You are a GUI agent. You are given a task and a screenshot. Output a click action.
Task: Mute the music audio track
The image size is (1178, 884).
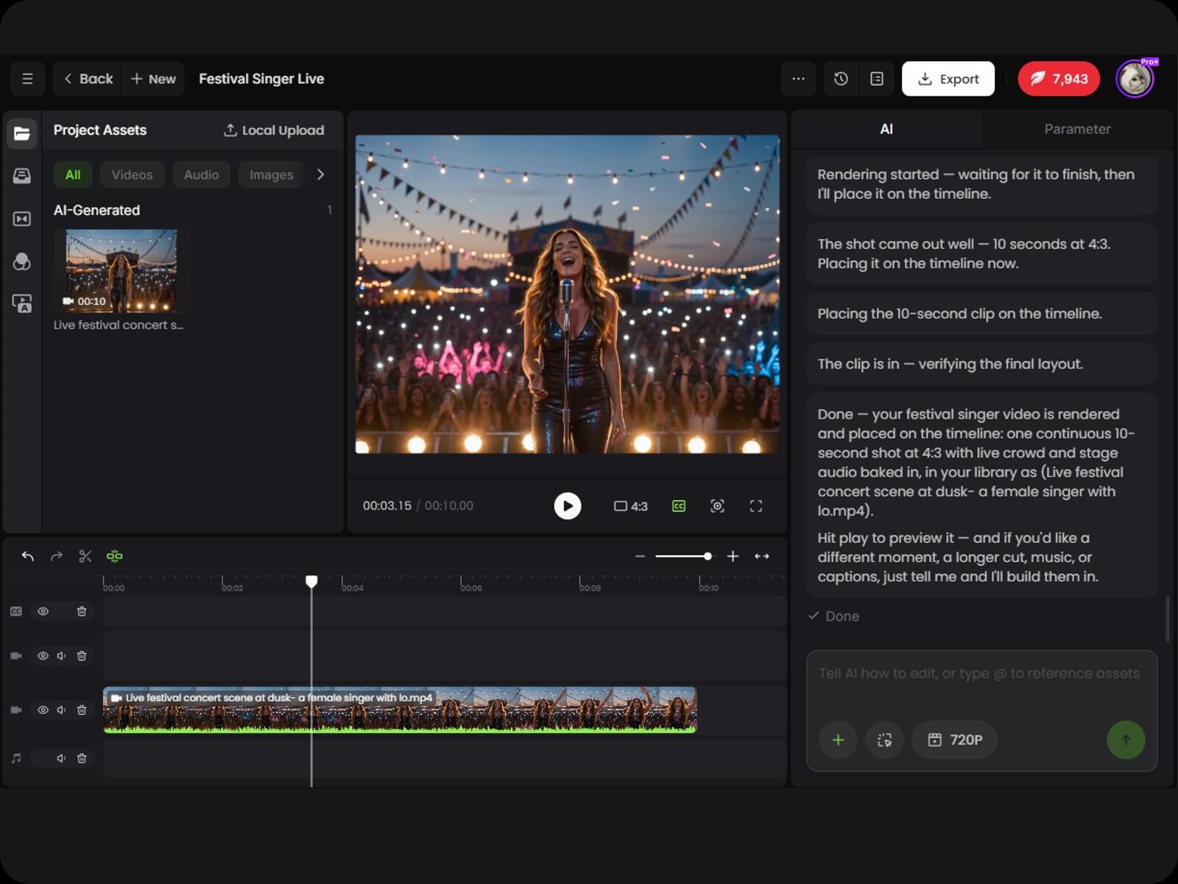(x=62, y=758)
